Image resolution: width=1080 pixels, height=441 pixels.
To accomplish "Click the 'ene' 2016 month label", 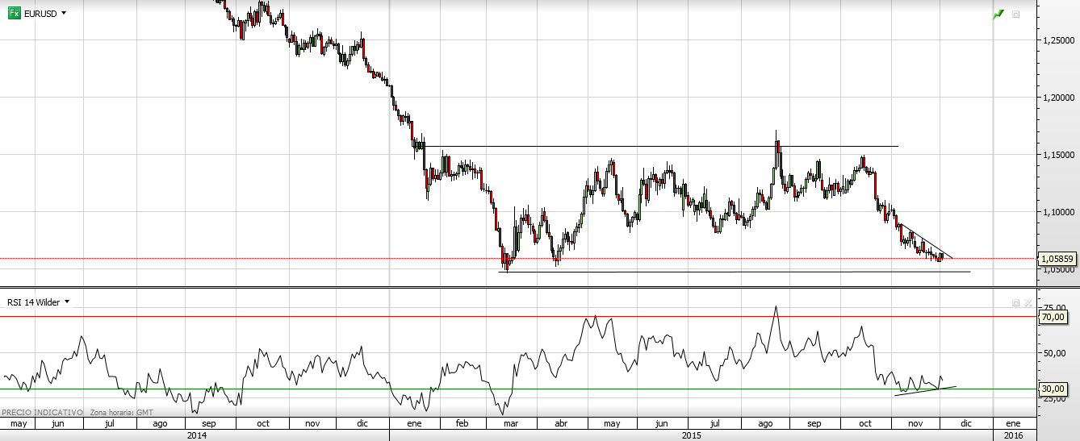I will click(x=1013, y=423).
